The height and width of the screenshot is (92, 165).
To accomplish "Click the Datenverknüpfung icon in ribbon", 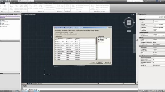I will 93,7.
